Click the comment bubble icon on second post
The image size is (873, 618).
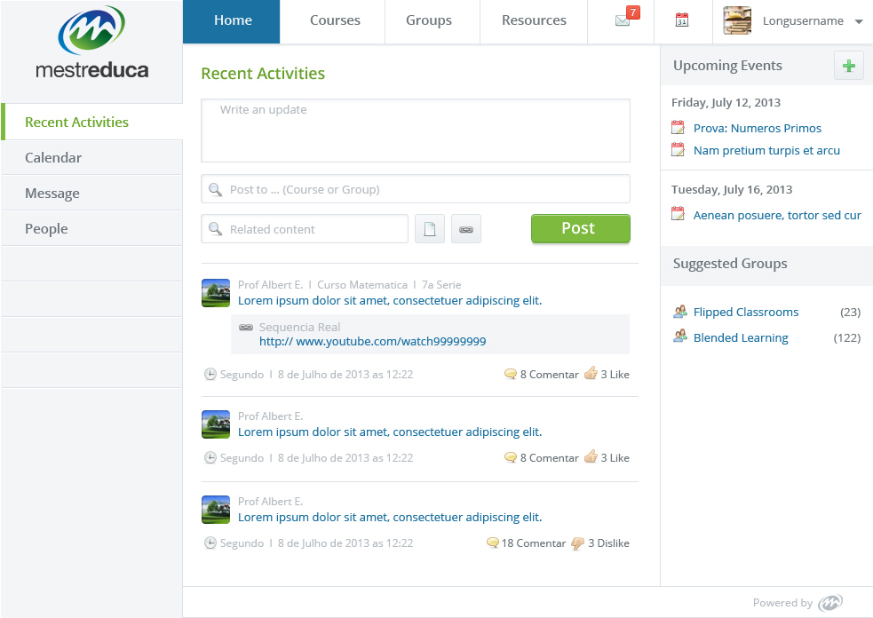coord(510,457)
